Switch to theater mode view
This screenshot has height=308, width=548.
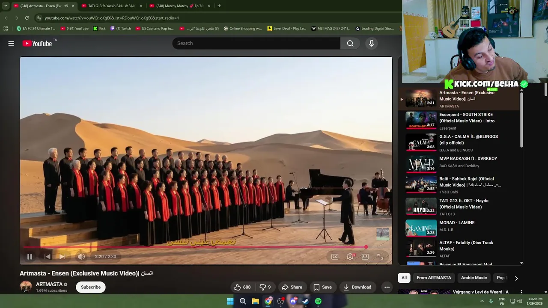[x=365, y=257]
